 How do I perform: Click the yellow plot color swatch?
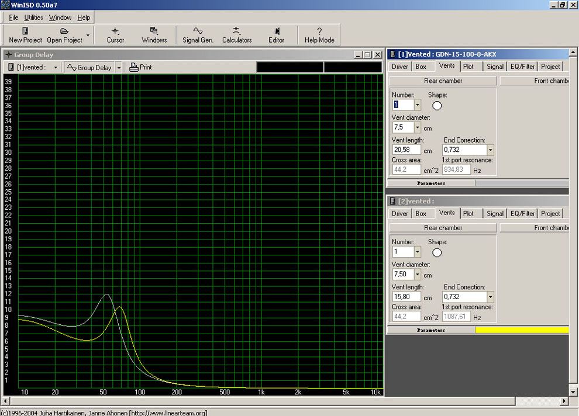(521, 330)
